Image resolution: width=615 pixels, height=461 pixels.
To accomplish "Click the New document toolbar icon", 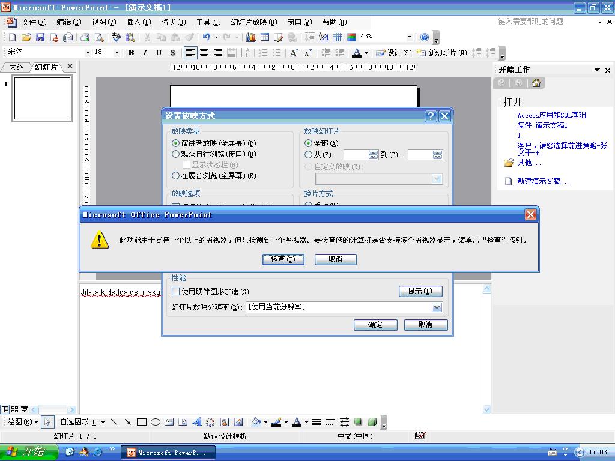I will point(12,37).
